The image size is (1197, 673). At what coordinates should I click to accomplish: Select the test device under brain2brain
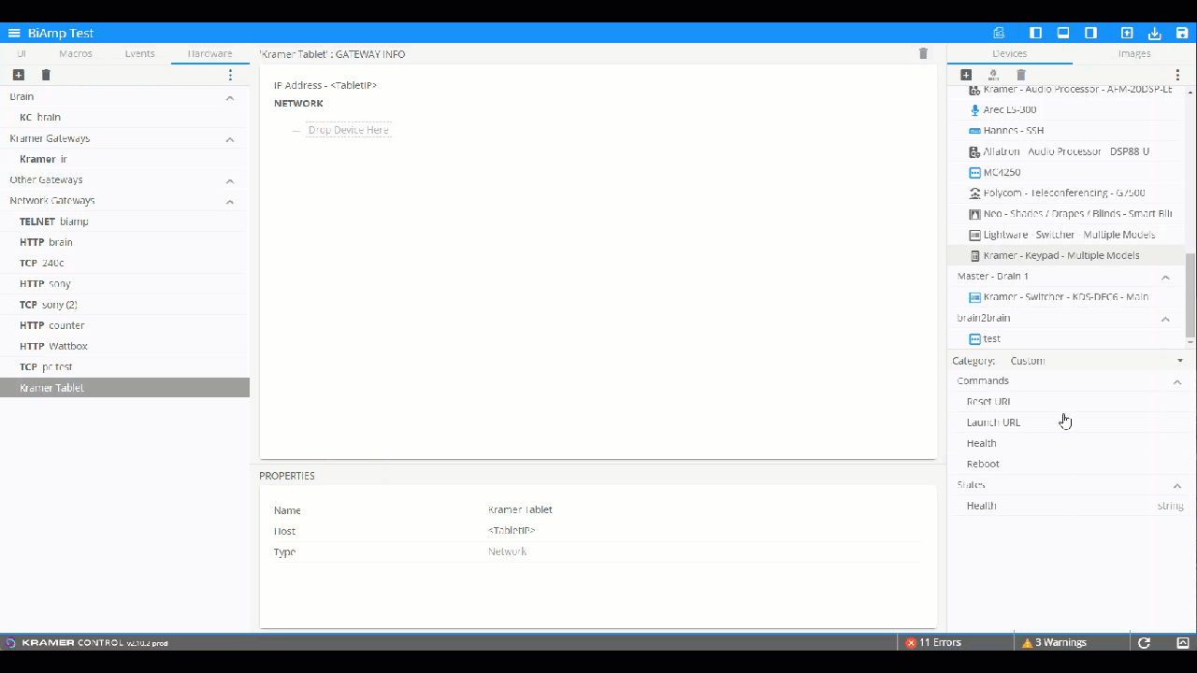click(x=1066, y=338)
